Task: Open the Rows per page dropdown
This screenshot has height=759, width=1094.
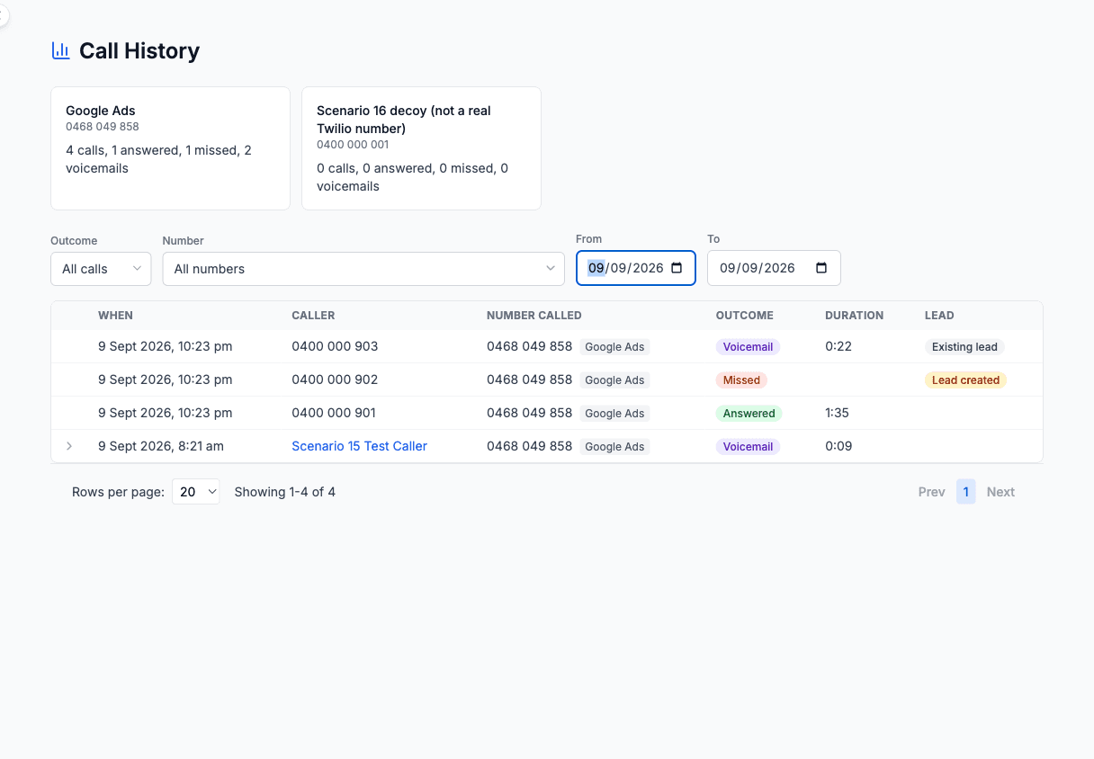Action: coord(196,492)
